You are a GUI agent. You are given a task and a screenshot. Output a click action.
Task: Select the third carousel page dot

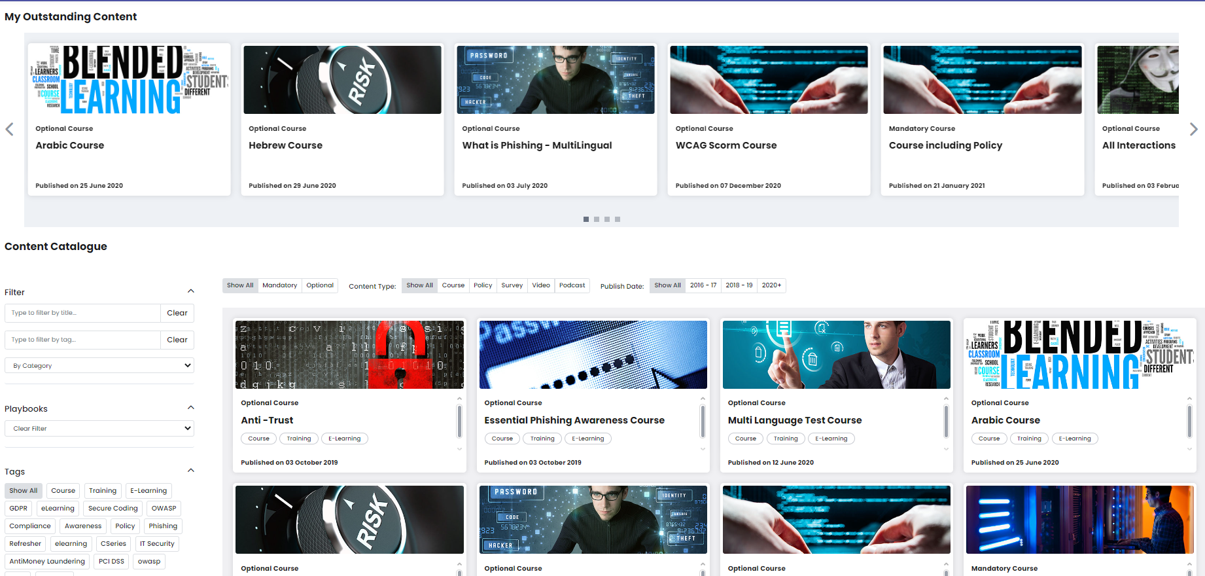coord(607,219)
